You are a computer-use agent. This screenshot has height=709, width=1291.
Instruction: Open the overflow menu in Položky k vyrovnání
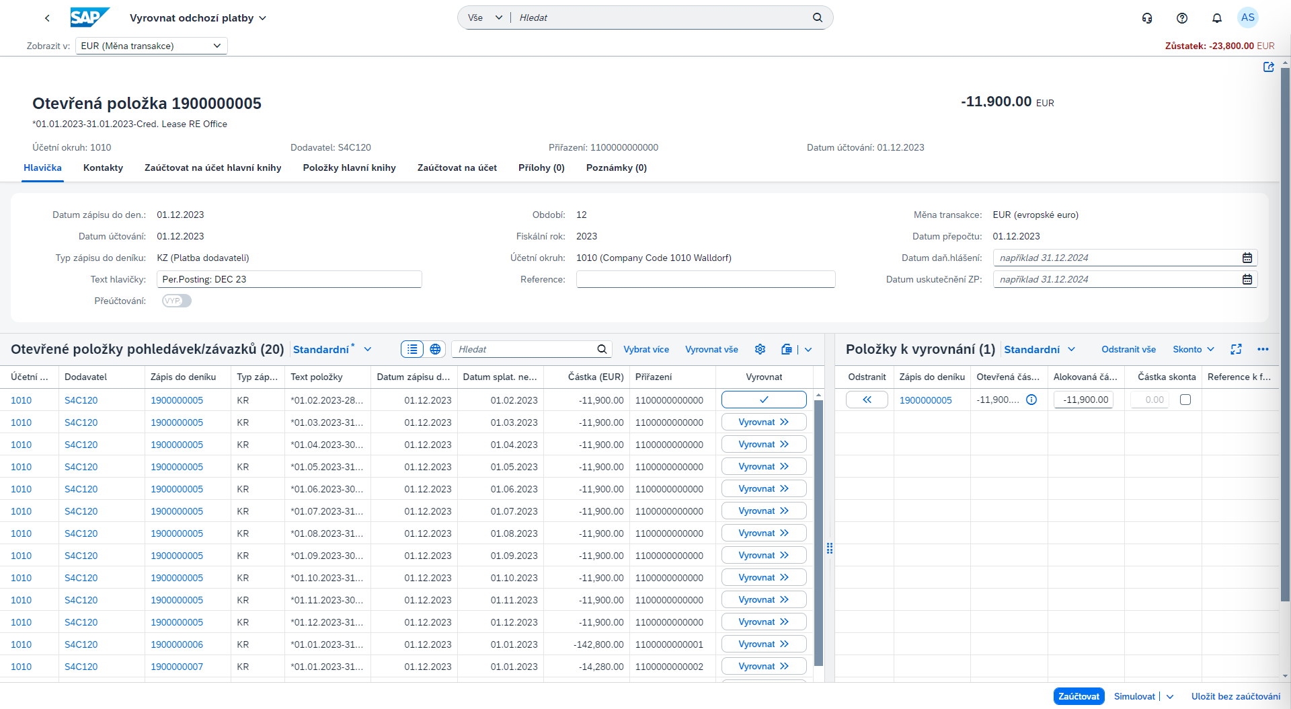coord(1263,349)
